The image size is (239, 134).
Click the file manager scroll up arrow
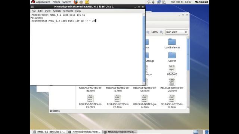click(188, 37)
